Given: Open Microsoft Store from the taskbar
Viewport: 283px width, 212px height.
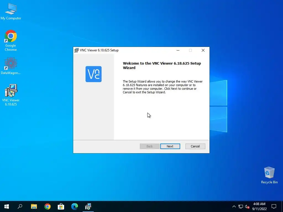Looking at the screenshot, I should tap(61, 206).
